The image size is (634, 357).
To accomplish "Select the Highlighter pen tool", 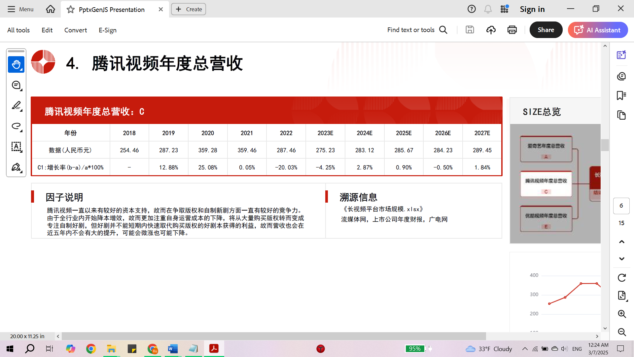I will [x=16, y=105].
